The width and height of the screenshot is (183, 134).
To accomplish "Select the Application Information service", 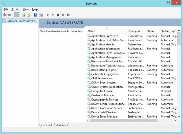I will click(132, 49).
